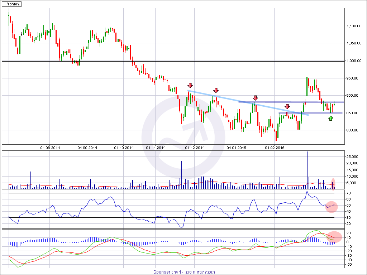The width and height of the screenshot is (367, 275).
Task: Open the Sponser chart footer link
Action: pyautogui.click(x=184, y=272)
